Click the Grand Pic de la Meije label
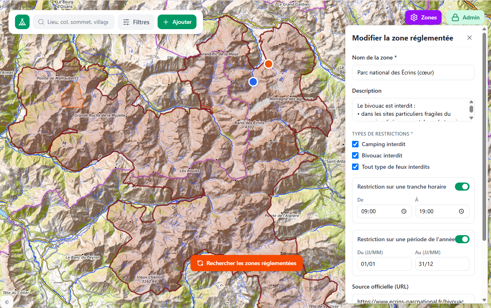The height and width of the screenshot is (308, 491). [219, 54]
